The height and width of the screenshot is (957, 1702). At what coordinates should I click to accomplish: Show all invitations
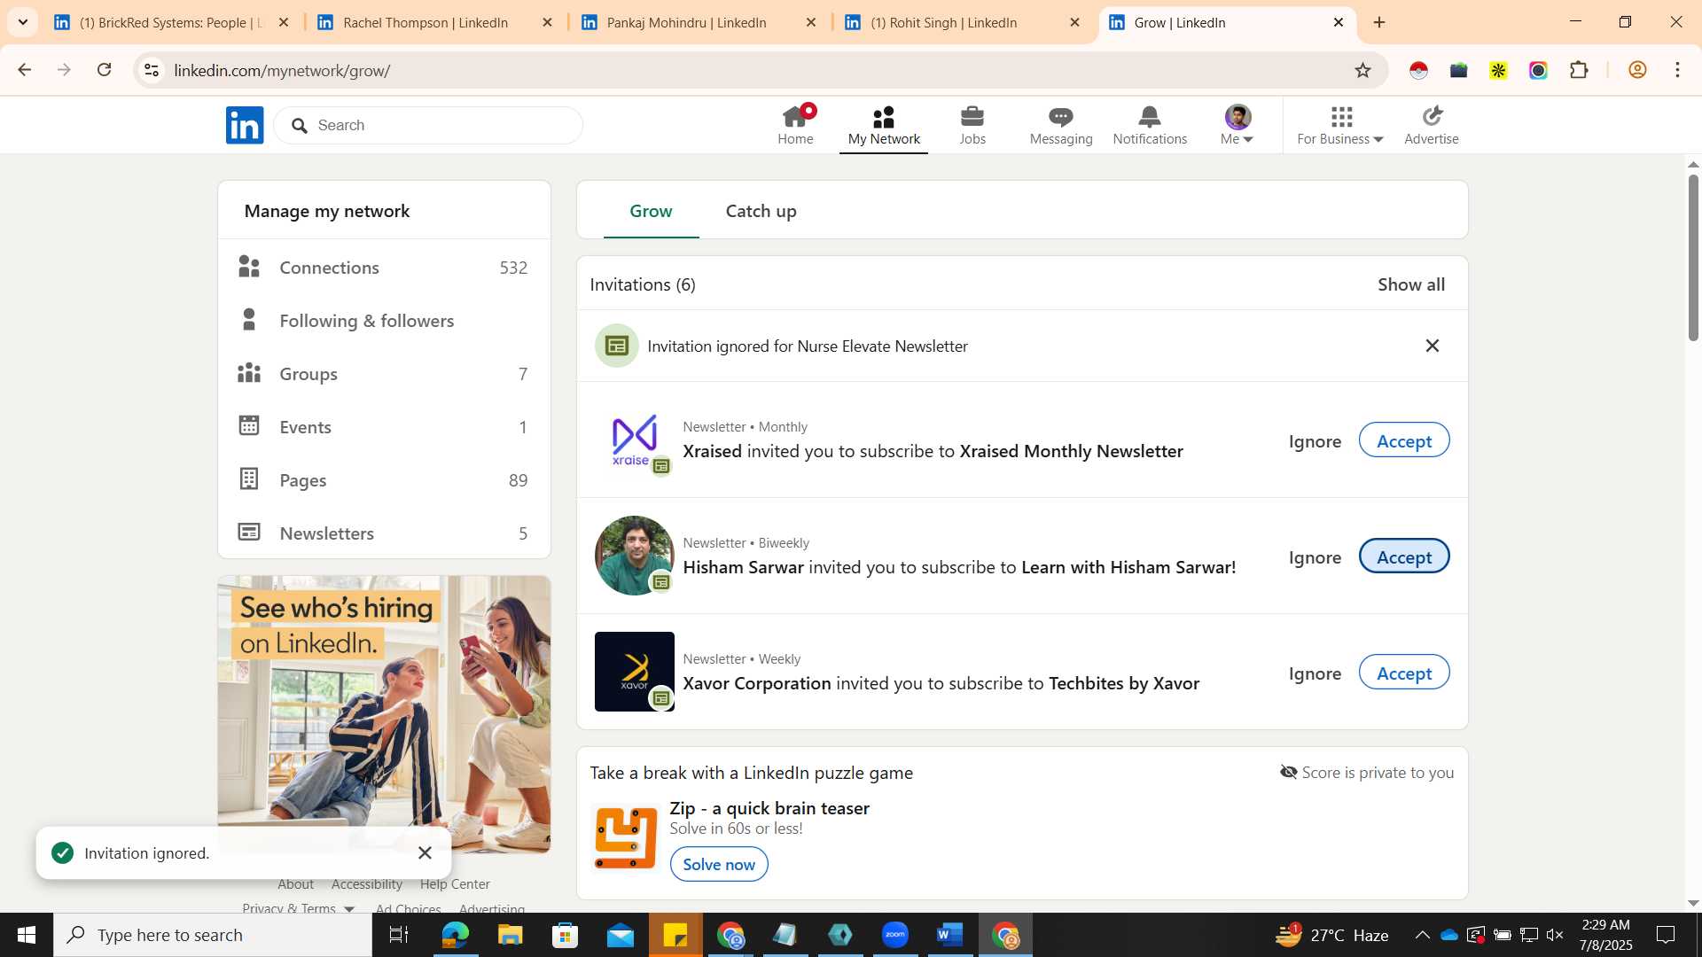coord(1410,284)
